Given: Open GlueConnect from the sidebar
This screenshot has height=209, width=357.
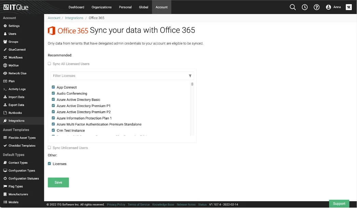Looking at the screenshot, I should coord(17,50).
